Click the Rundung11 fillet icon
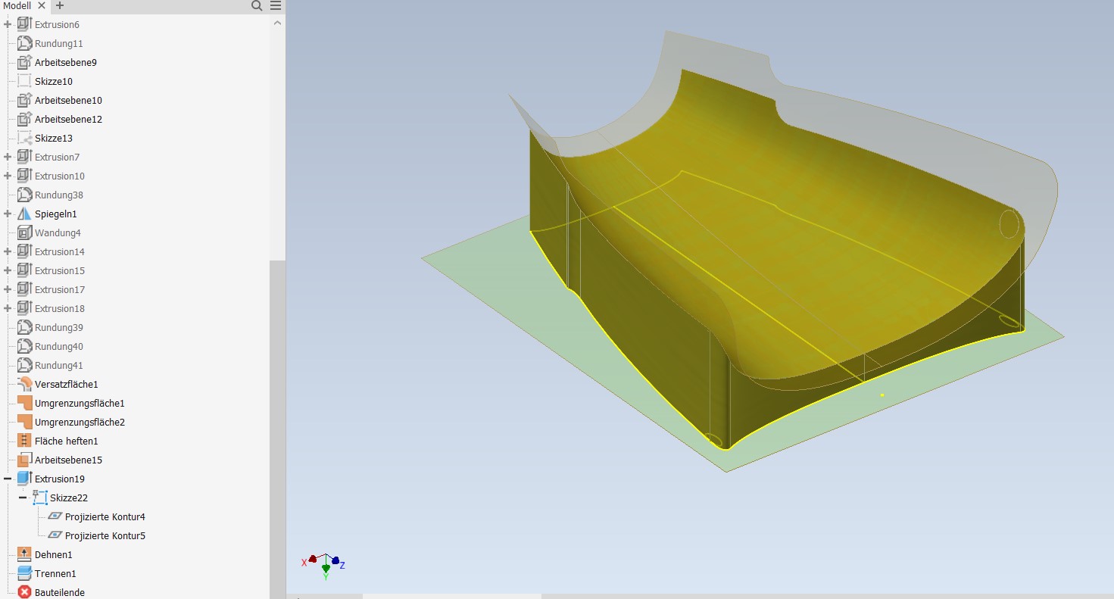 point(24,43)
